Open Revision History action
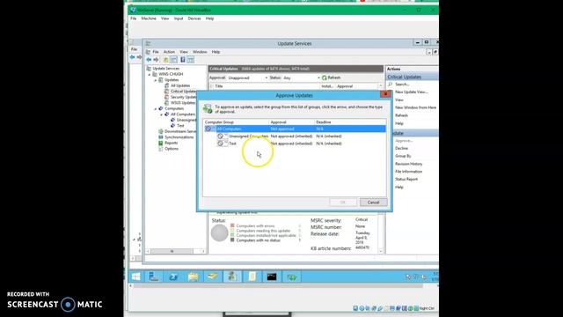 click(x=408, y=164)
